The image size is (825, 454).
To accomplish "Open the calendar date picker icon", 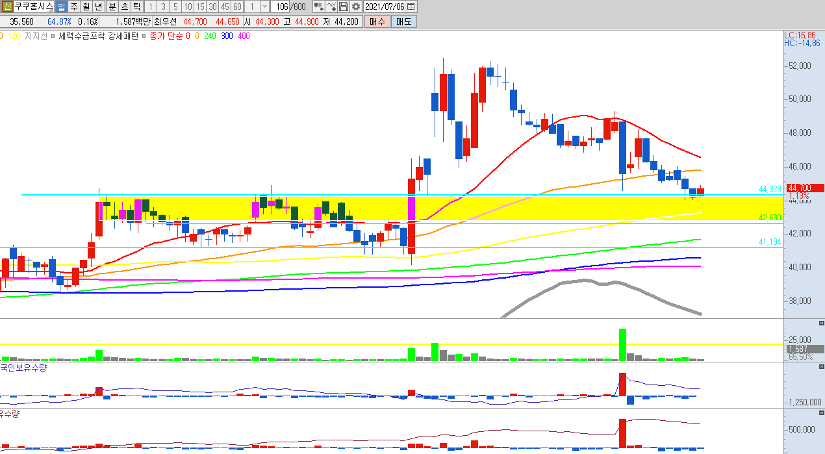I will tap(411, 6).
